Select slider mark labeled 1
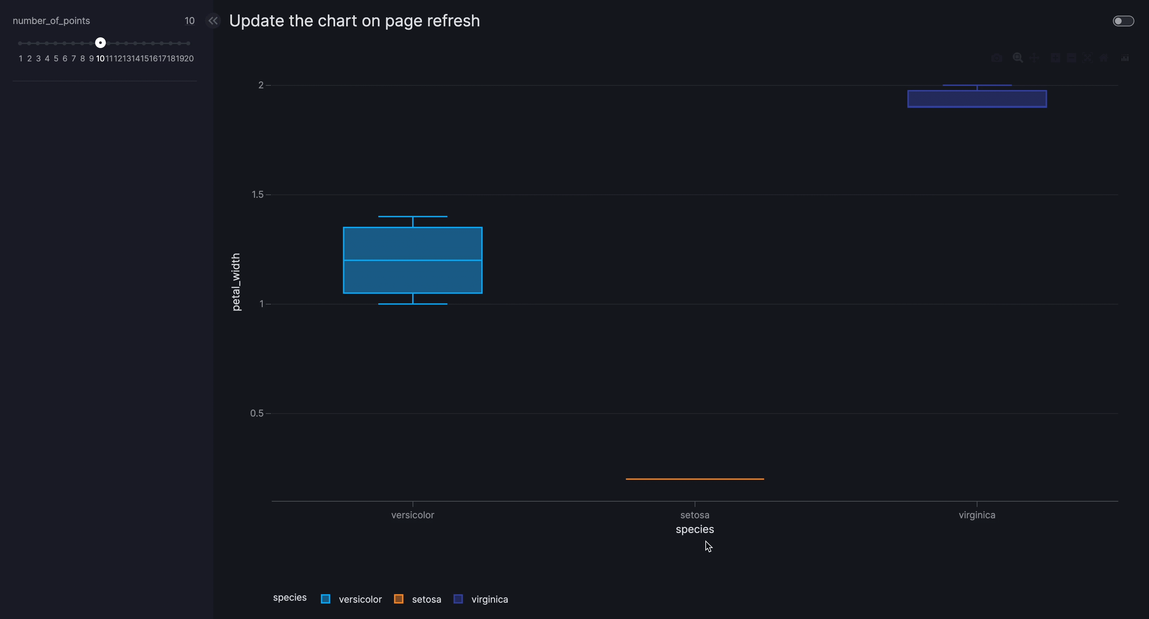This screenshot has width=1149, height=619. (x=20, y=43)
